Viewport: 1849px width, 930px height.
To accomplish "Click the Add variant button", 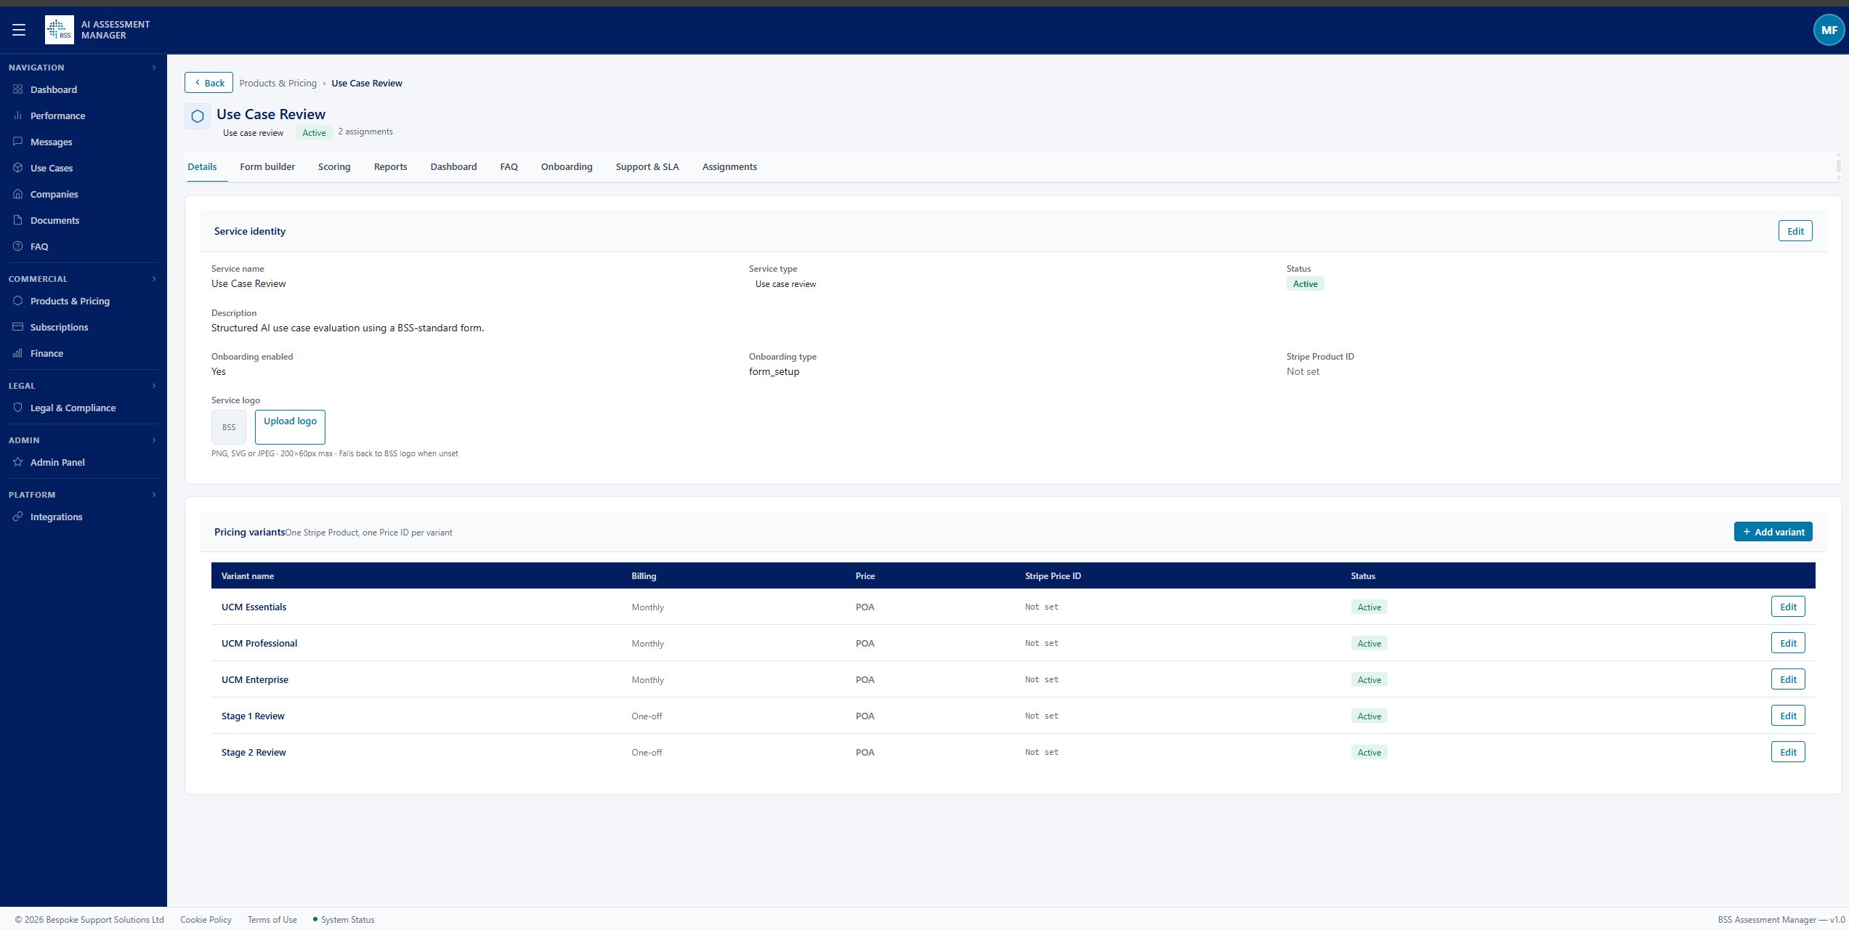I will tap(1773, 531).
